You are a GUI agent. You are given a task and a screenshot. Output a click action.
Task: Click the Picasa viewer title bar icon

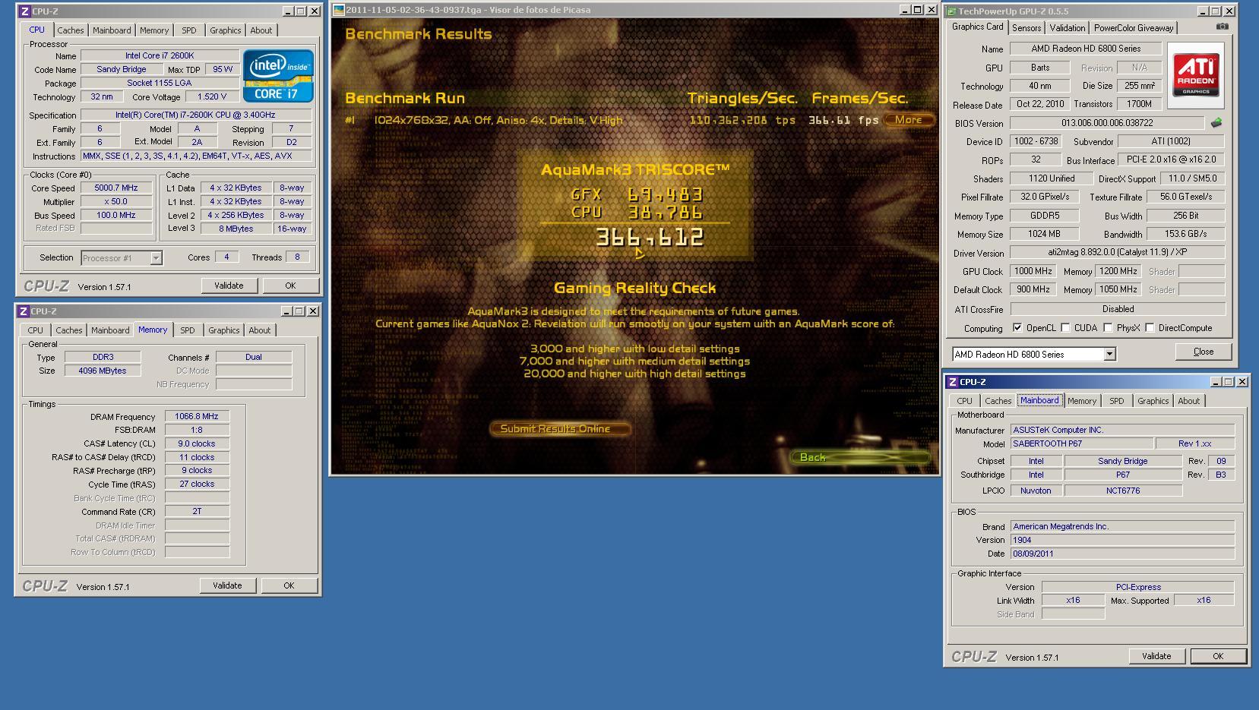point(339,10)
